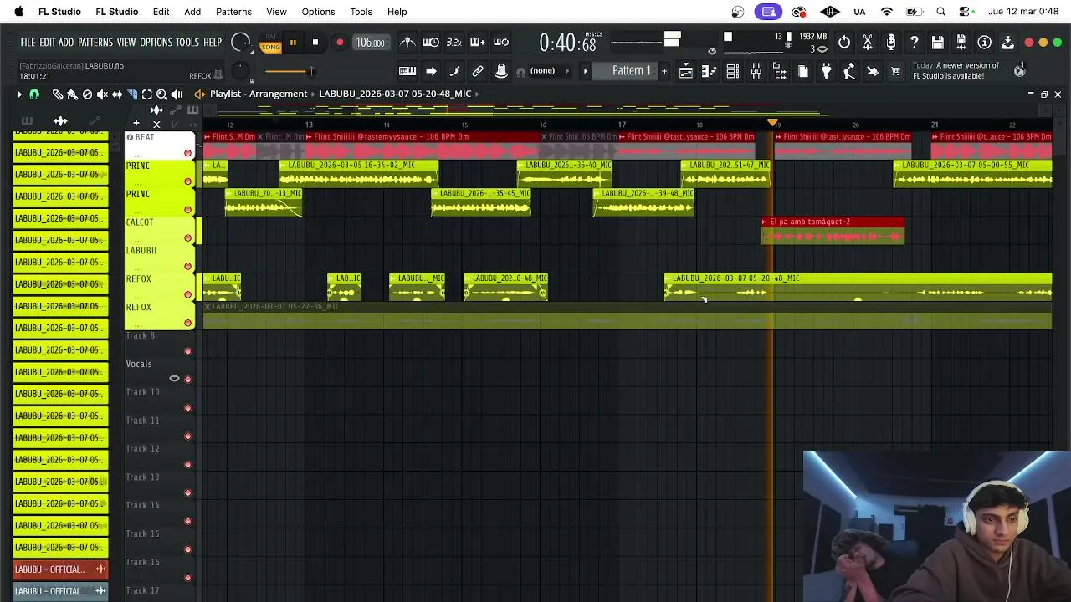
Task: Open the Playlist view button
Action: click(x=685, y=71)
